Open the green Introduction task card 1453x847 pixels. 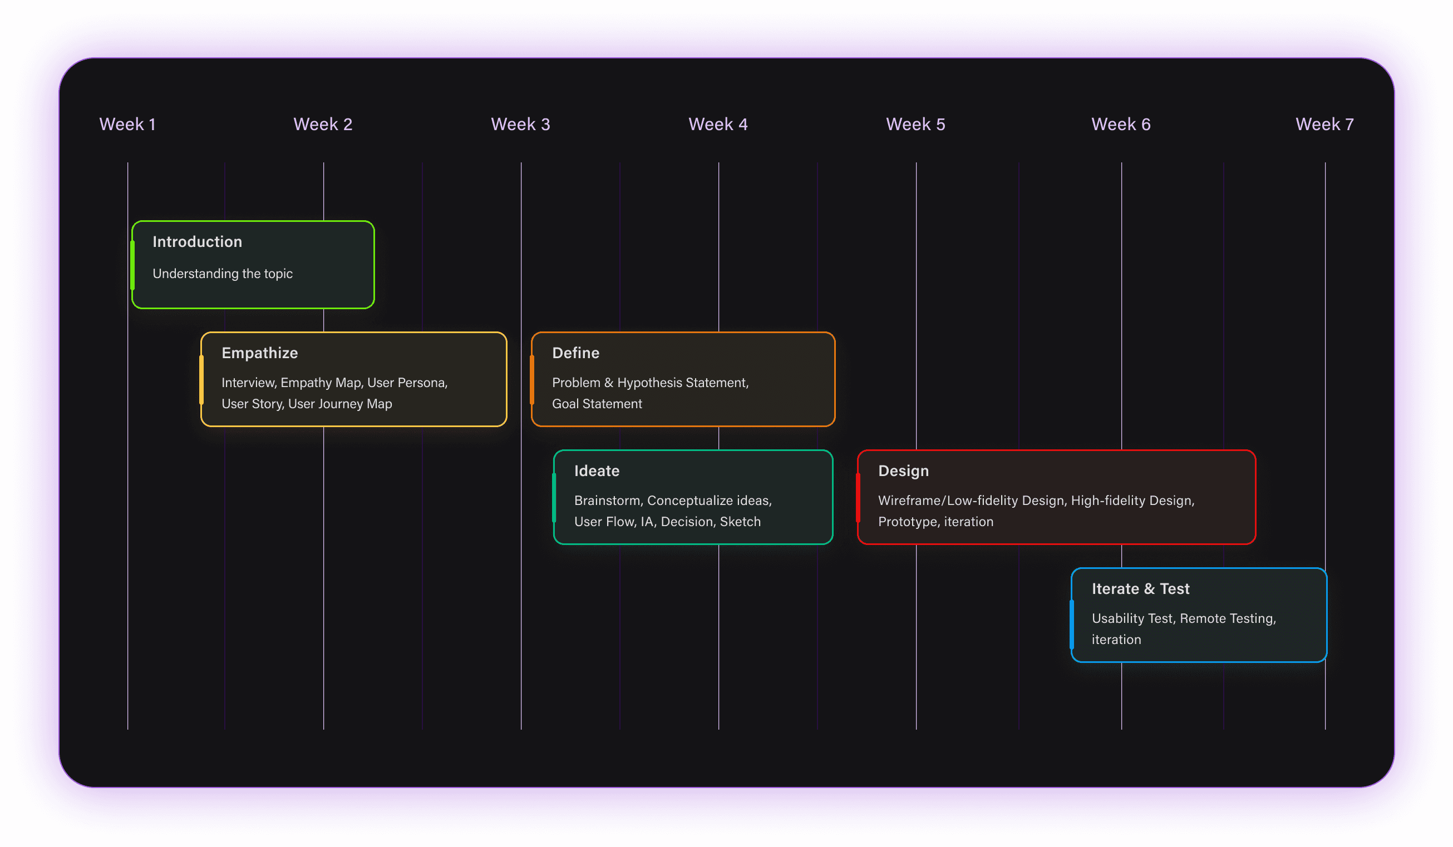pos(254,265)
